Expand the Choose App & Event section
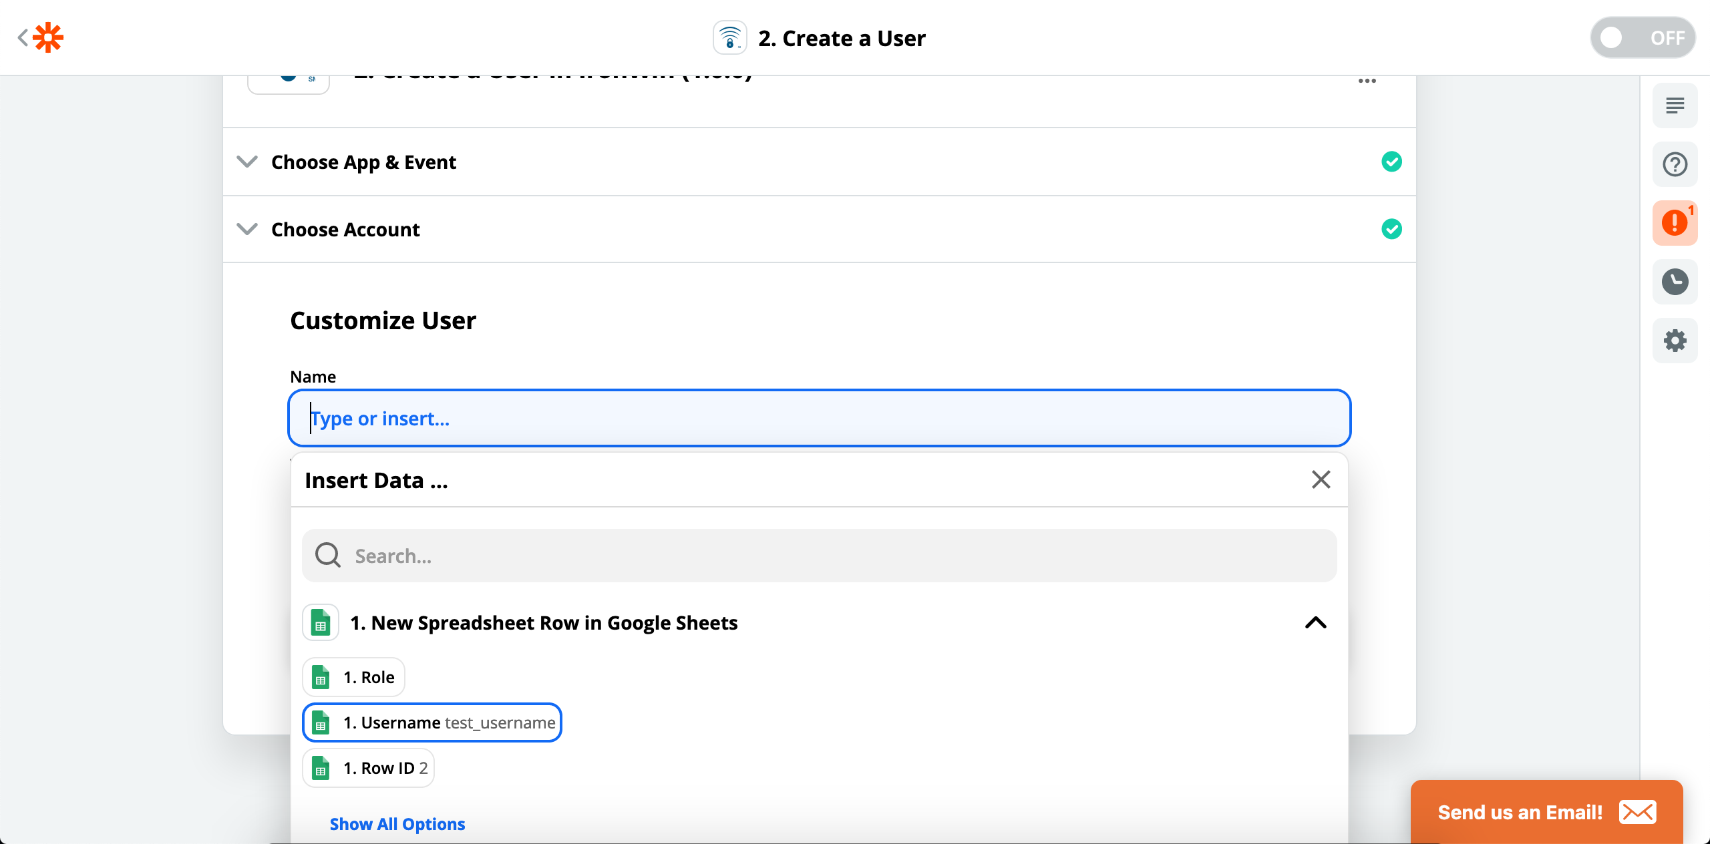This screenshot has width=1710, height=844. click(246, 162)
